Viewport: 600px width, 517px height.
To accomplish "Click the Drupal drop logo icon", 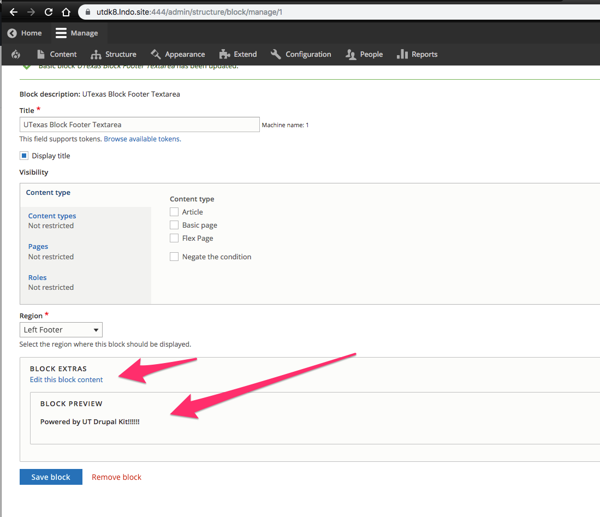I will (16, 54).
